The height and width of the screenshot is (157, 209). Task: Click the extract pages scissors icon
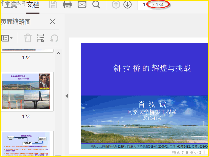tap(41, 38)
